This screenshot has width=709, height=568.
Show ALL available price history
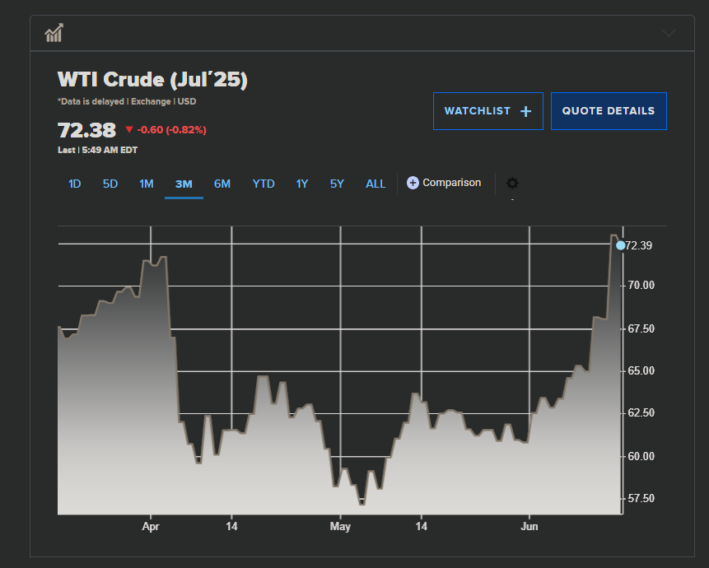click(x=375, y=184)
